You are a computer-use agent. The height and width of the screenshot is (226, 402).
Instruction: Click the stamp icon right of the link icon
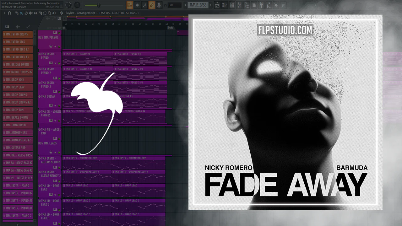[x=159, y=5]
